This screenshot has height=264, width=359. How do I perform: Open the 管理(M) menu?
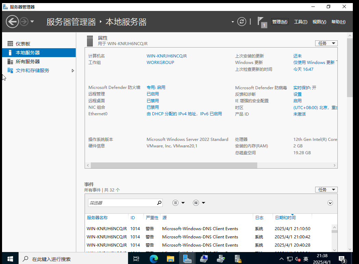point(280,22)
